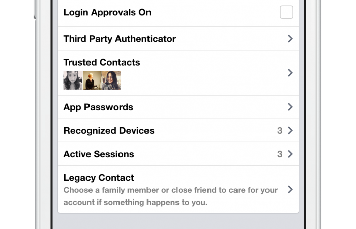
Task: Expand the Recognized Devices chevron
Action: [290, 131]
